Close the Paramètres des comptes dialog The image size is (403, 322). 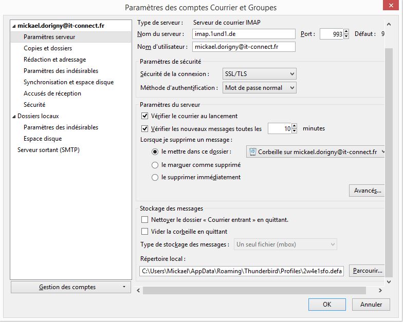tap(391, 5)
